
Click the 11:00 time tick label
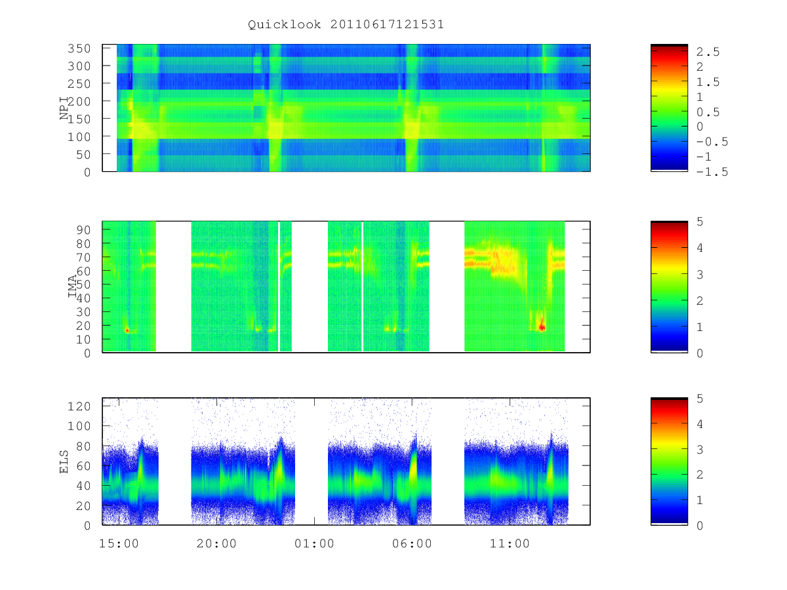[x=510, y=543]
